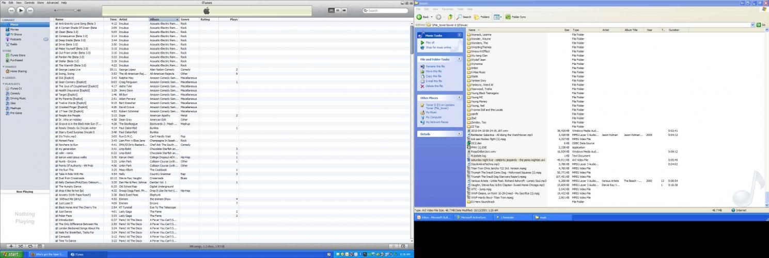Collapse the File and Folder Tasks panel
Viewport: 769px width, 258px height.
coord(459,59)
